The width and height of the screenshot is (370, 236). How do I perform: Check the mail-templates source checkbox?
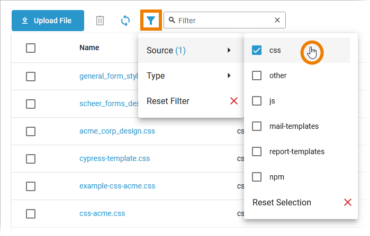tap(257, 126)
